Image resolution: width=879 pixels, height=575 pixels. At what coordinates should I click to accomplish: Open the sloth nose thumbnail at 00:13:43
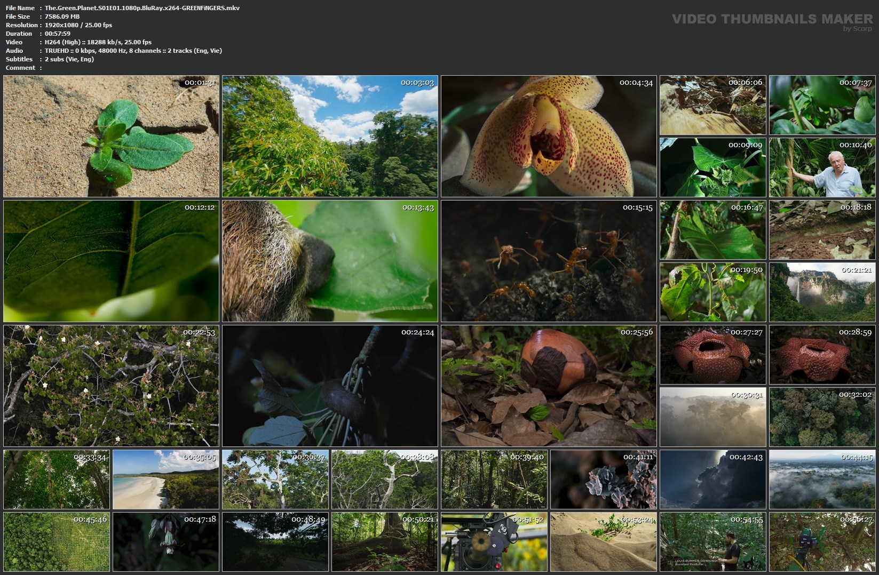tap(330, 261)
